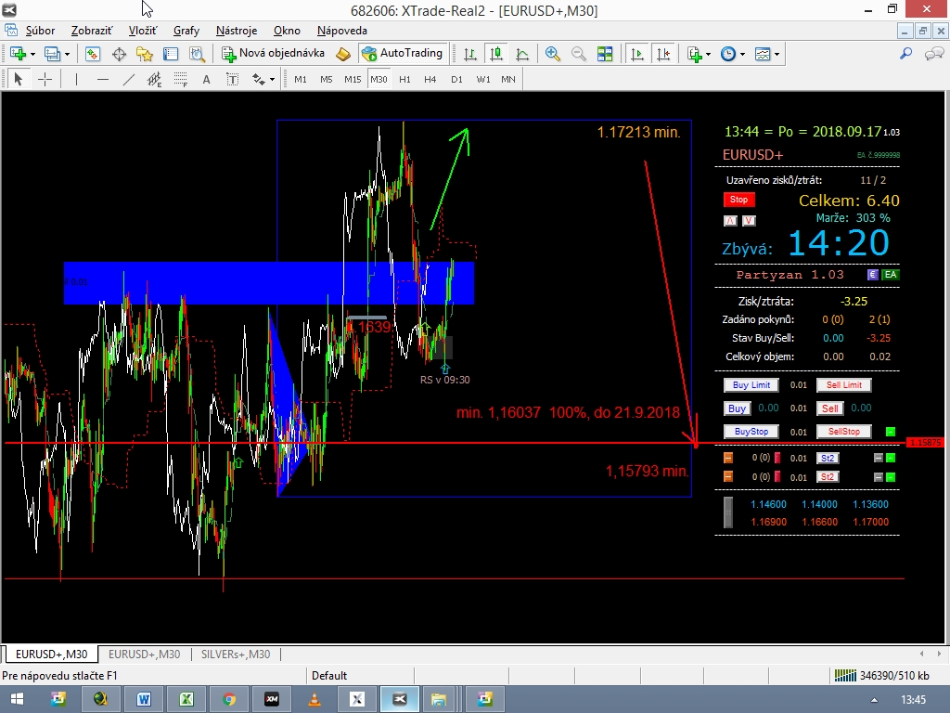Click the Nová objednávka button
Image resolution: width=950 pixels, height=713 pixels.
pos(274,53)
